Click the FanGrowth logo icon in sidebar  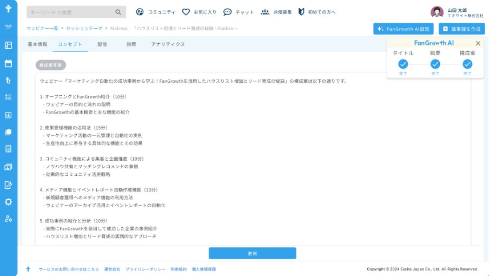[x=9, y=9]
